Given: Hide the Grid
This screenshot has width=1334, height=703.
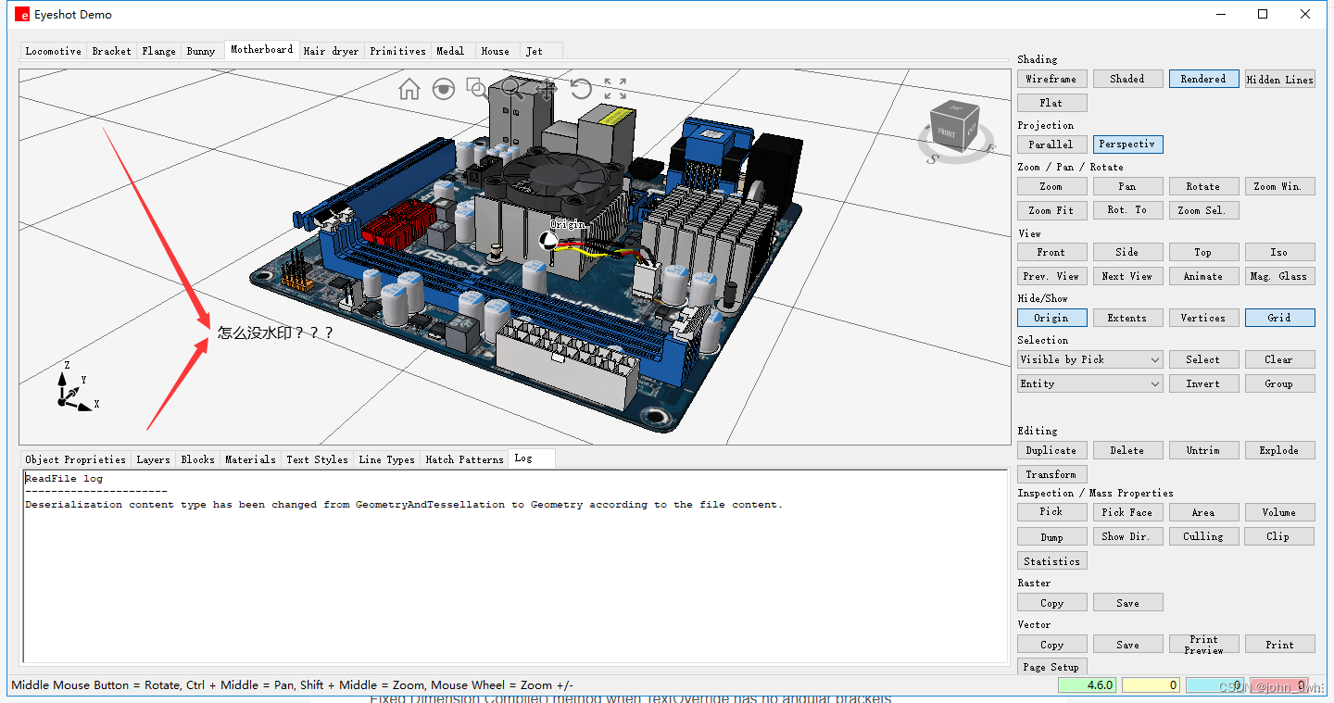Looking at the screenshot, I should coord(1279,318).
